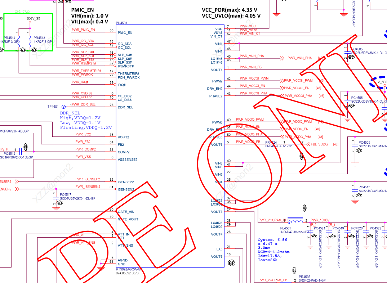The height and width of the screenshot is (283, 387).
Task: Select the PWR_VIN_CT net label
Action: (x=250, y=33)
